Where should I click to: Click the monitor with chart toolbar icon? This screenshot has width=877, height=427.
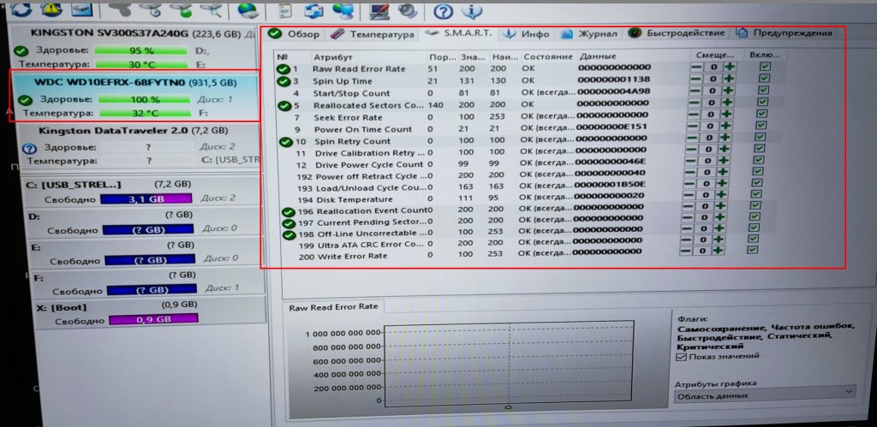click(x=379, y=10)
